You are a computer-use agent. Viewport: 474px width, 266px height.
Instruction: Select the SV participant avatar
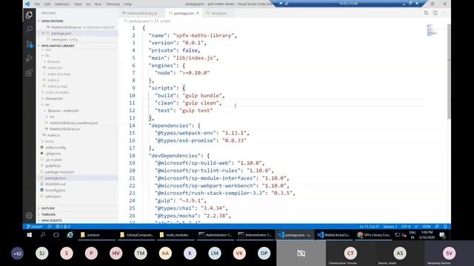click(449, 253)
